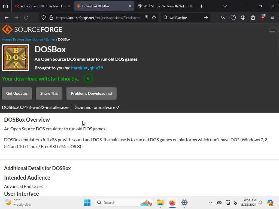Click the Advanced End Users text

24,187
